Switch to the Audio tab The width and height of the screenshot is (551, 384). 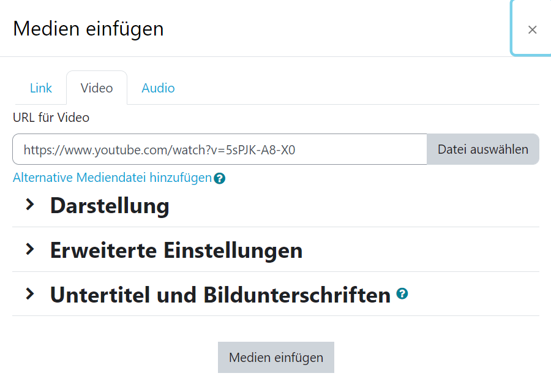point(158,88)
